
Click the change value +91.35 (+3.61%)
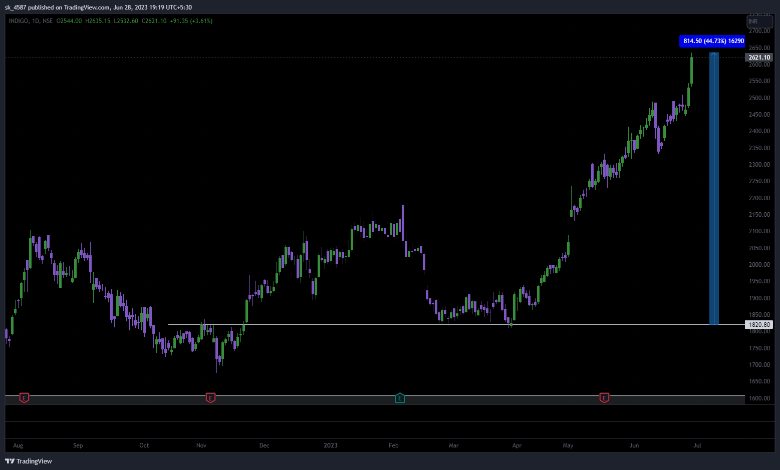tap(191, 21)
